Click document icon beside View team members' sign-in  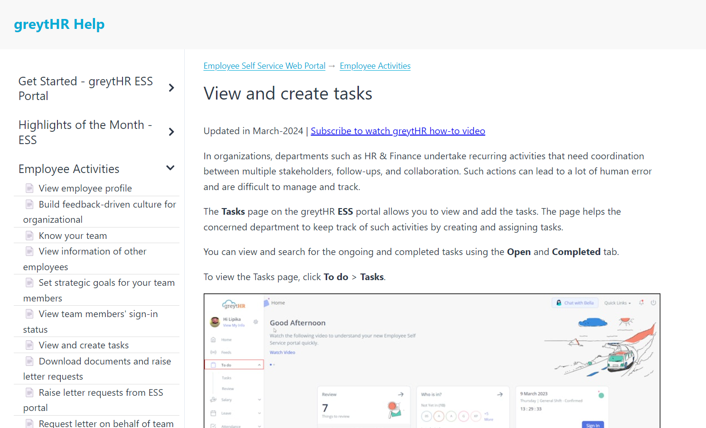(x=29, y=314)
